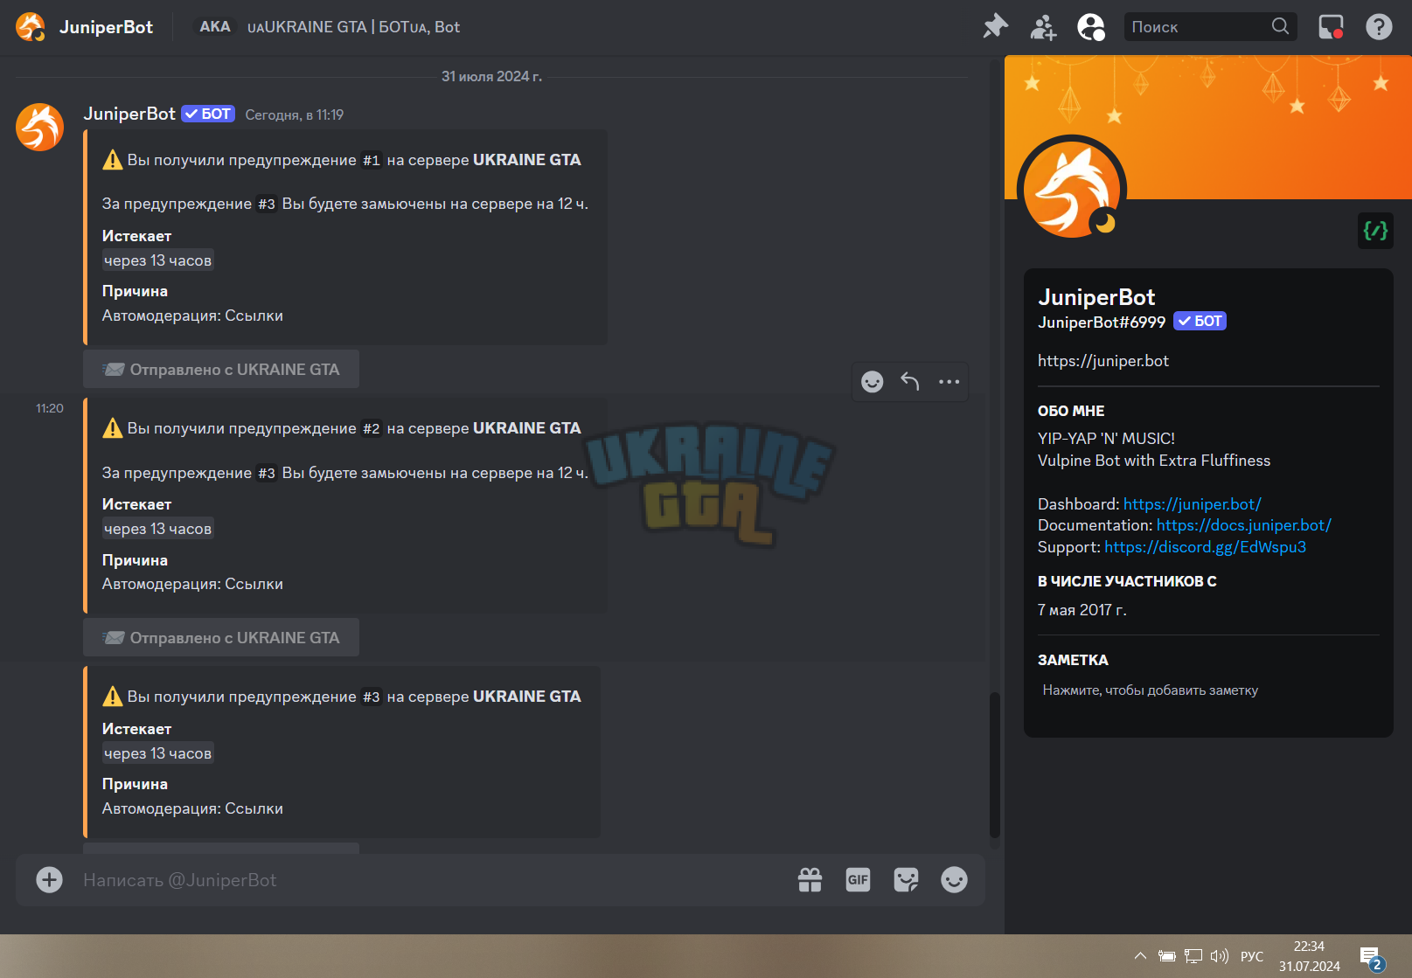Open Windows notification center icon
Image resolution: width=1412 pixels, height=978 pixels.
click(x=1371, y=957)
